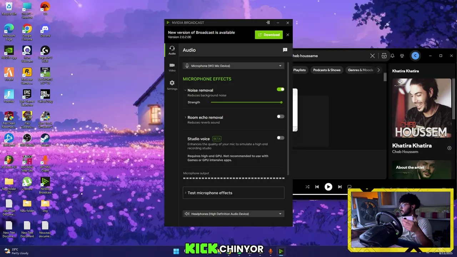This screenshot has width=457, height=257.
Task: Dismiss the new version banner
Action: coord(288,35)
